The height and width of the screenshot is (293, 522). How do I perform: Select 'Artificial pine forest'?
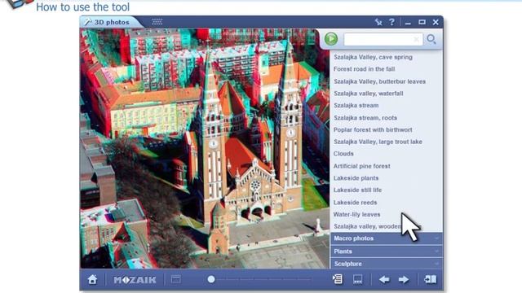click(x=361, y=166)
